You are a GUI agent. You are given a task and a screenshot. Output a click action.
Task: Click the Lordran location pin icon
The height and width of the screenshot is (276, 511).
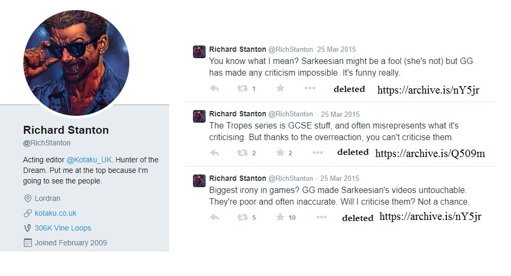coord(28,198)
